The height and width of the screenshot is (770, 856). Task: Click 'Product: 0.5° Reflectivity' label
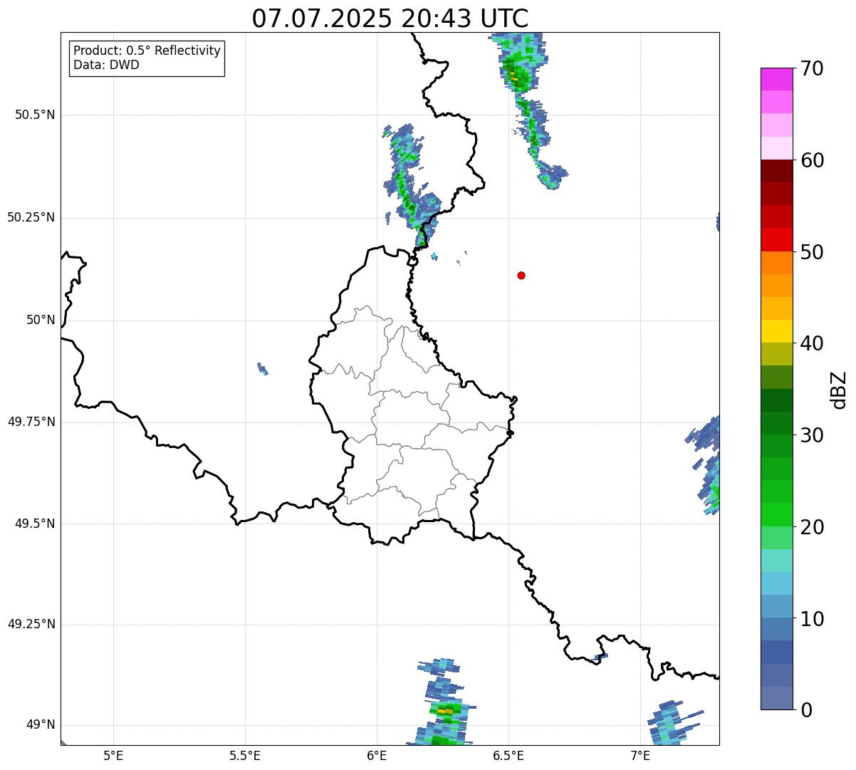click(147, 51)
